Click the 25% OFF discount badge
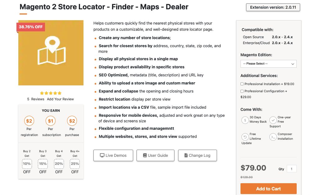Image resolution: width=315 pixels, height=195 pixels. click(x=74, y=164)
